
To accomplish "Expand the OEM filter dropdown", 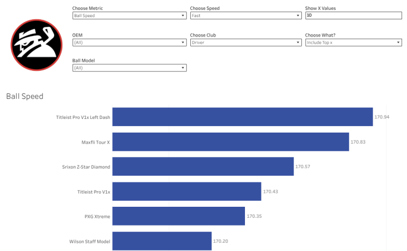I will (x=129, y=42).
